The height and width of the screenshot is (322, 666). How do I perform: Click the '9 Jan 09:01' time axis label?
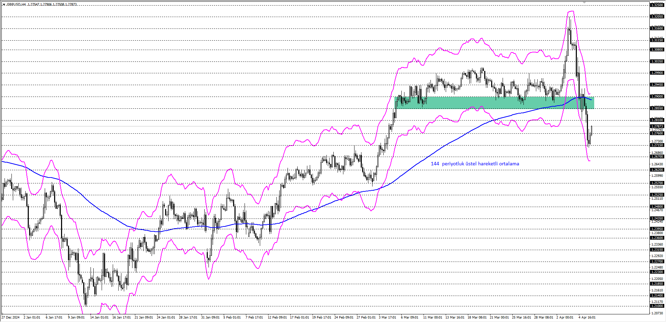click(x=76, y=317)
